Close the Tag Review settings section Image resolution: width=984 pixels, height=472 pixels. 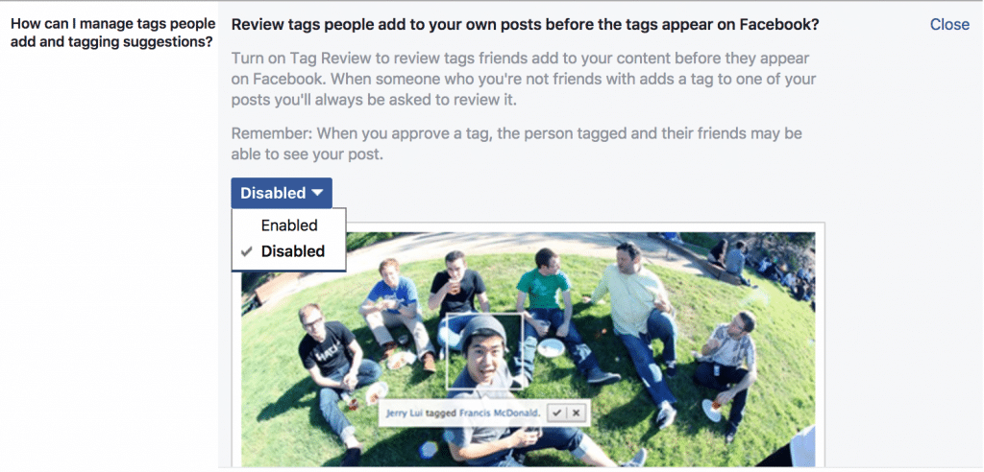[949, 24]
